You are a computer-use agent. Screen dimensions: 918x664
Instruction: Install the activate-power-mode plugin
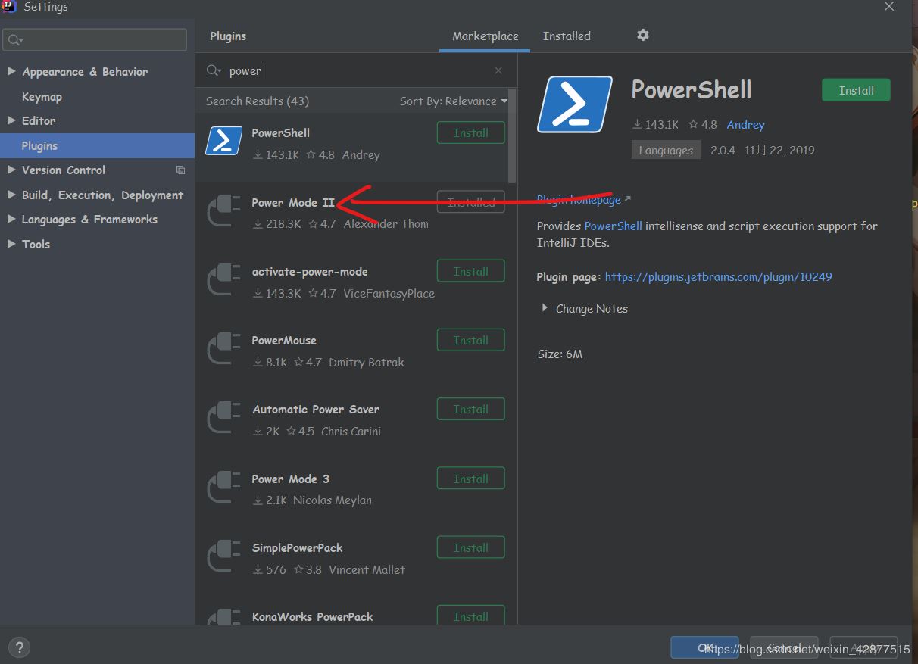(471, 271)
